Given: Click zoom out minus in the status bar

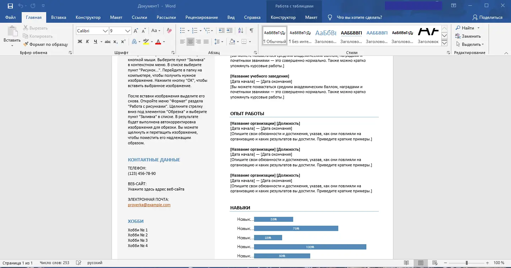Looking at the screenshot, I should [445, 263].
